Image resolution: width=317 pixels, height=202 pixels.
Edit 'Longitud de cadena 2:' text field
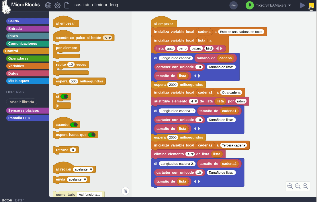click(177, 164)
